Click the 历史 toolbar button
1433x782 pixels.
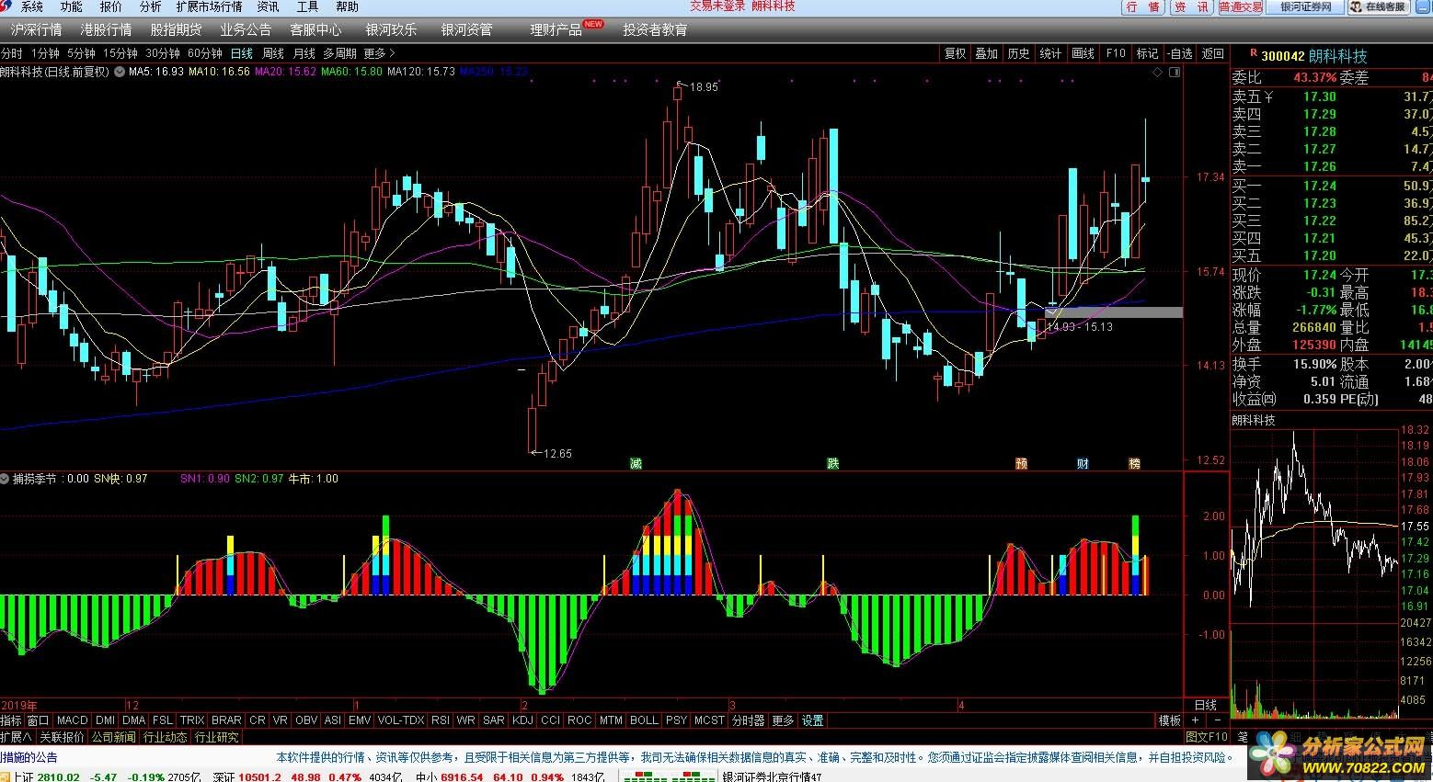tap(1019, 53)
